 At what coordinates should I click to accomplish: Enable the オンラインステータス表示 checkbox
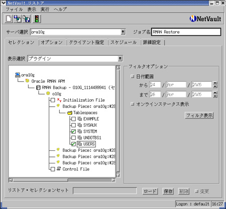click(133, 104)
